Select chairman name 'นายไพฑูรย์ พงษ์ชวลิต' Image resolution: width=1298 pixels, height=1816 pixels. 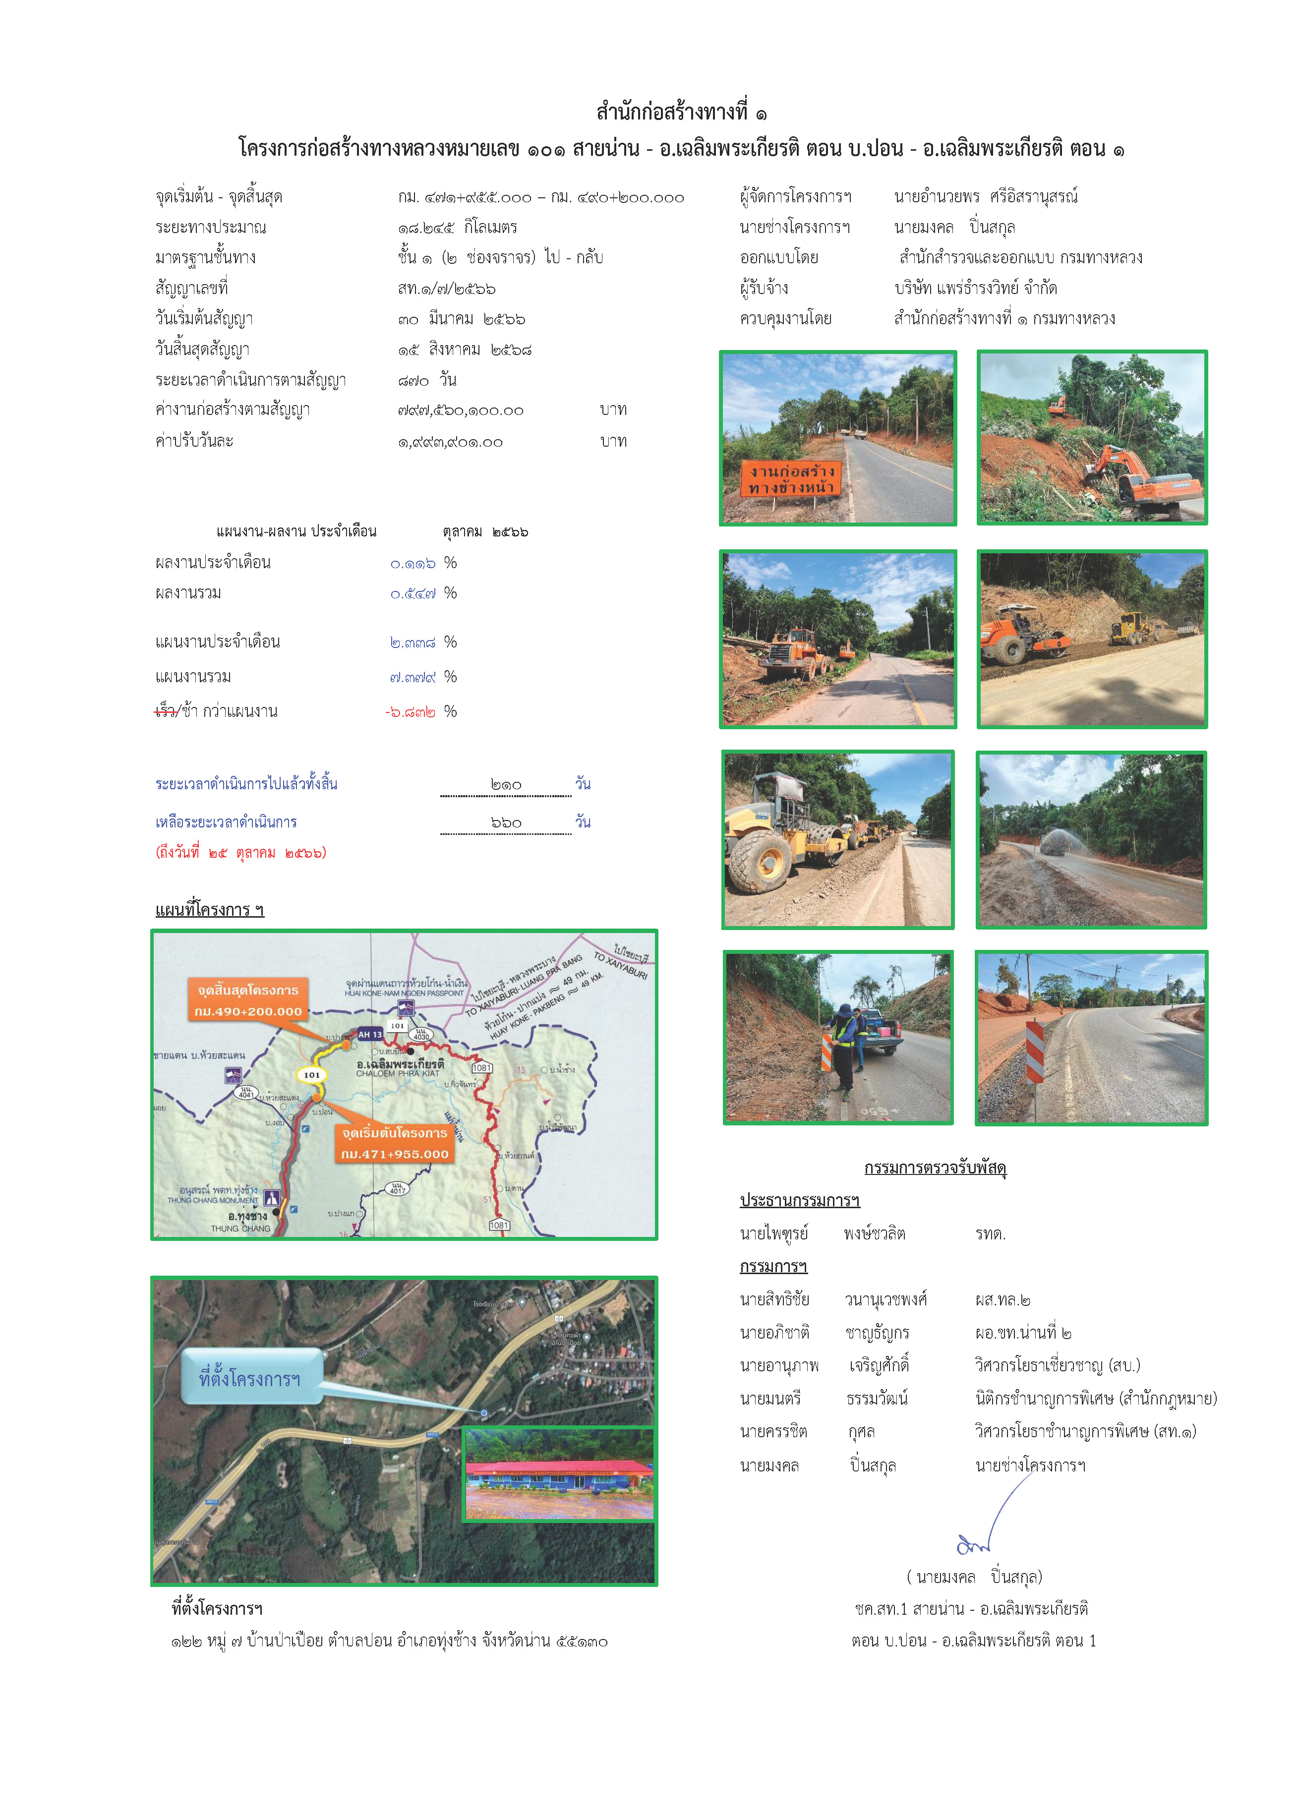click(x=823, y=1233)
